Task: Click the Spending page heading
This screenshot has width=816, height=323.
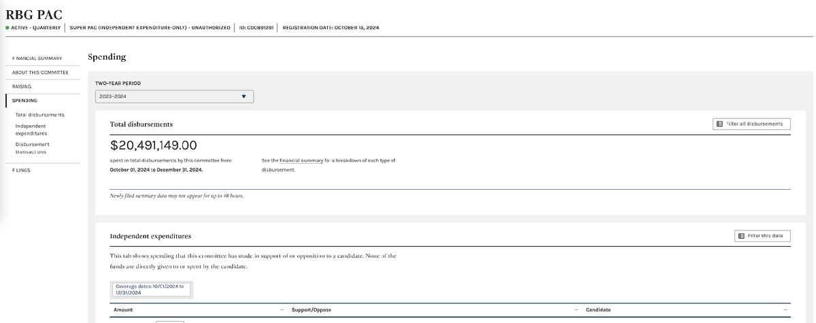Action: (107, 57)
